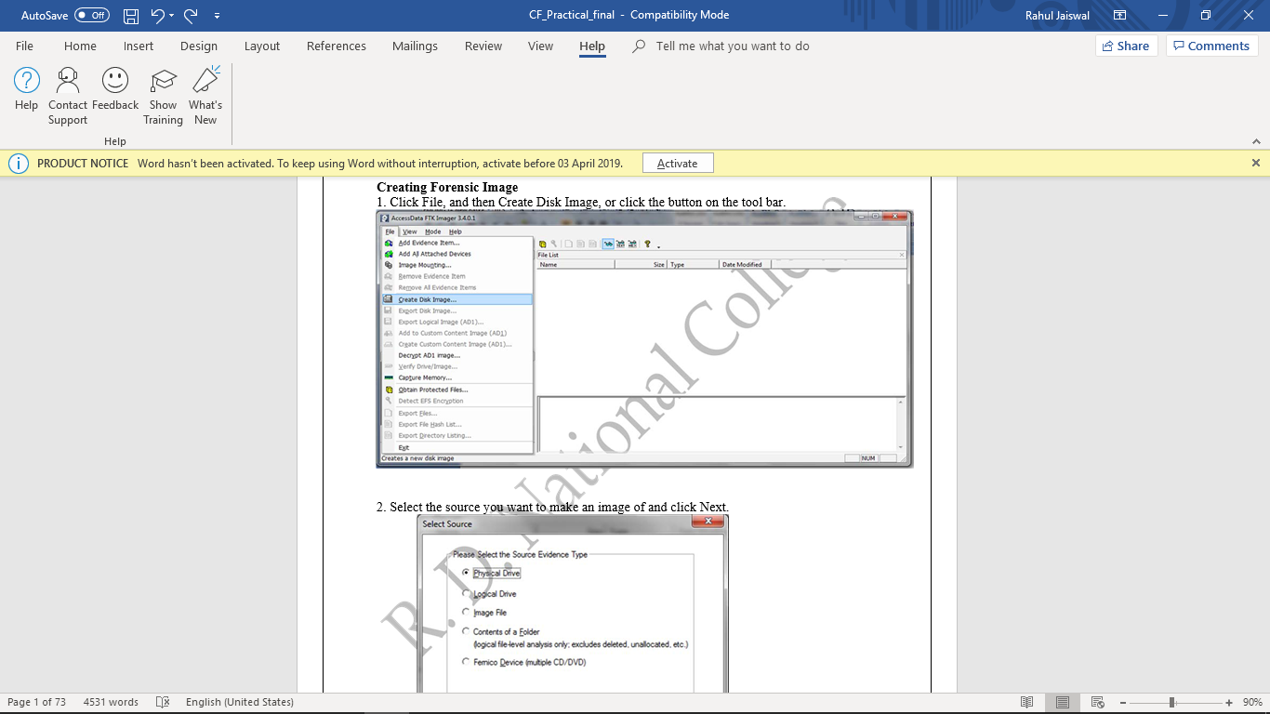Viewport: 1270px width, 714px height.
Task: Open Help from the ribbon
Action: click(x=27, y=89)
